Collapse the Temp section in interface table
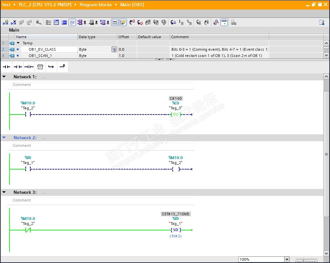 click(x=18, y=43)
